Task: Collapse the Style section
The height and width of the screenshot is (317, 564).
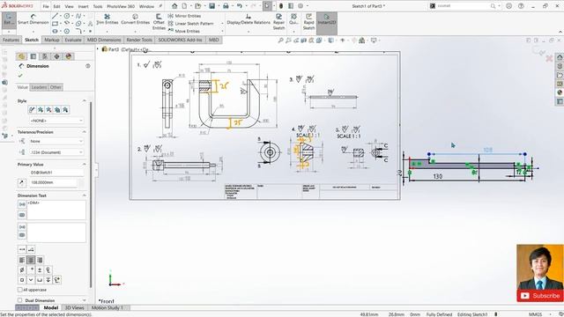Action: click(x=85, y=101)
